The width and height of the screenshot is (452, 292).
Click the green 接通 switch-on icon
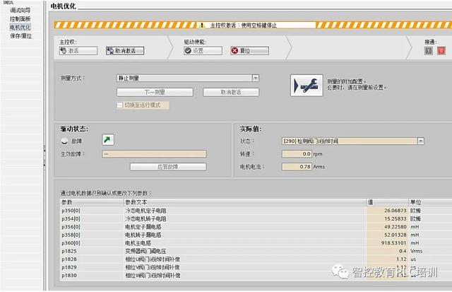tap(429, 51)
